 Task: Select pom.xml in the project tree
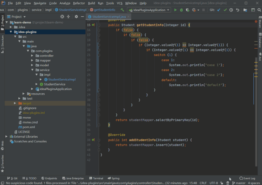point(28,127)
